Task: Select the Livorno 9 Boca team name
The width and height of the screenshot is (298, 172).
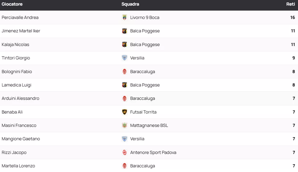Action: pos(145,18)
